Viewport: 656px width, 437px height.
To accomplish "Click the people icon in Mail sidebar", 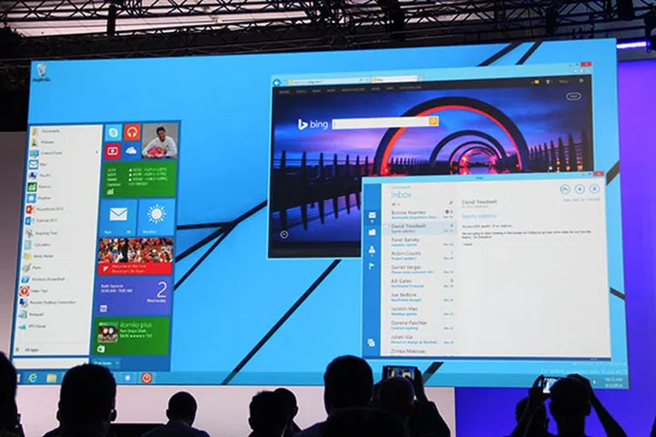I will tap(373, 250).
